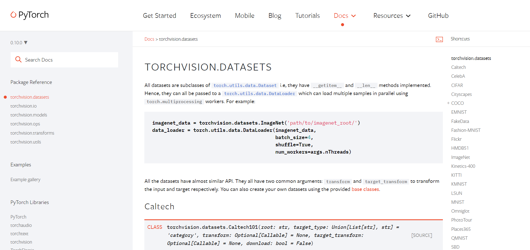Jump to KITTI section
Viewport: 530px width, 250px height.
456,175
